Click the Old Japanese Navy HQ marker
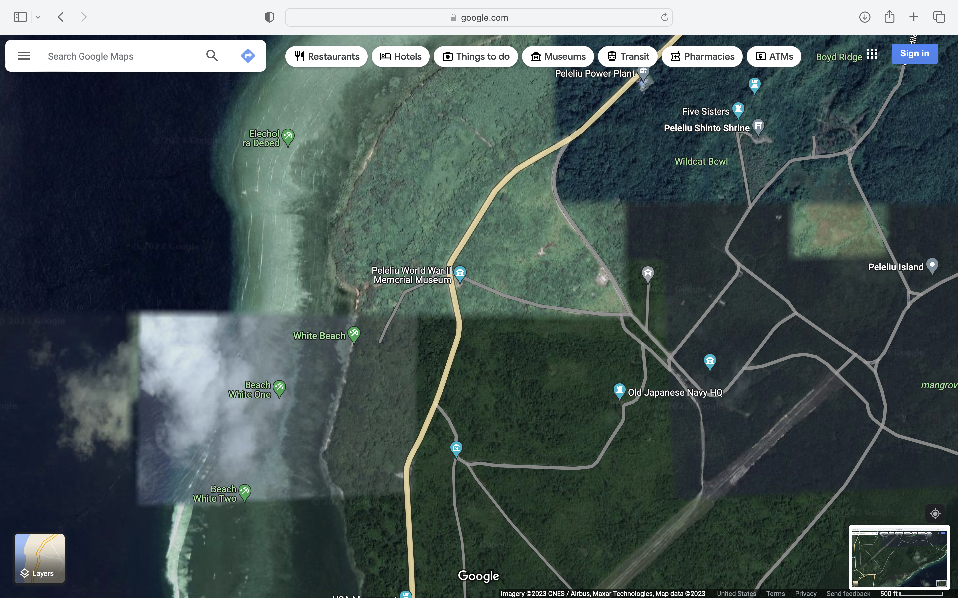The width and height of the screenshot is (958, 598). click(619, 390)
